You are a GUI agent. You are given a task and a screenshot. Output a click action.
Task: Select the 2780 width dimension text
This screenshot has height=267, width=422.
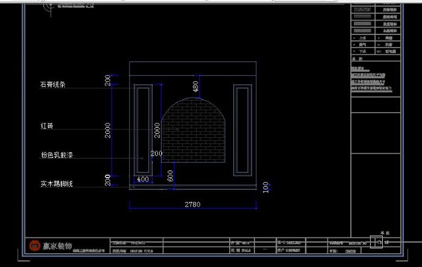click(x=192, y=205)
